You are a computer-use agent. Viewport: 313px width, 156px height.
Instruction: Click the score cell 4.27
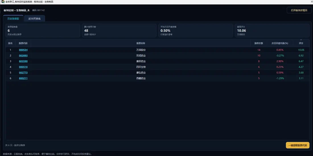(301, 67)
